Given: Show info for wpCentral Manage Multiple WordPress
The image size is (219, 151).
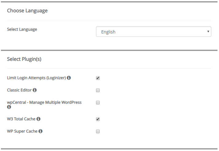Looking at the screenshot, I should (9, 107).
